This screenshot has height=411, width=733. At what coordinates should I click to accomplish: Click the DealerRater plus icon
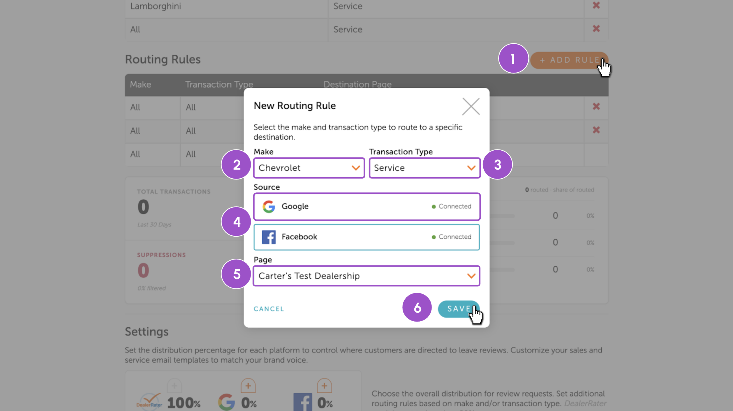coord(174,386)
